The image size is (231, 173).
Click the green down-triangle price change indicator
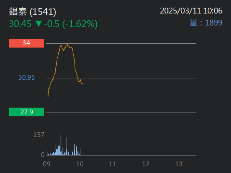[x=38, y=24]
